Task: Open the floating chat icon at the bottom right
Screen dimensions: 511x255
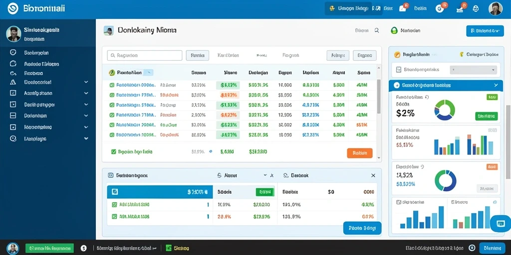Action: point(501,224)
